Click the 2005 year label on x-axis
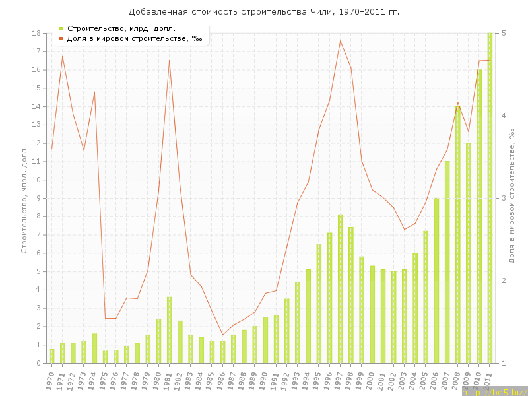This screenshot has width=528, height=396. (424, 379)
